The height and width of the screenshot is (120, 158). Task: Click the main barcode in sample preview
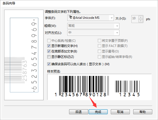82,86
